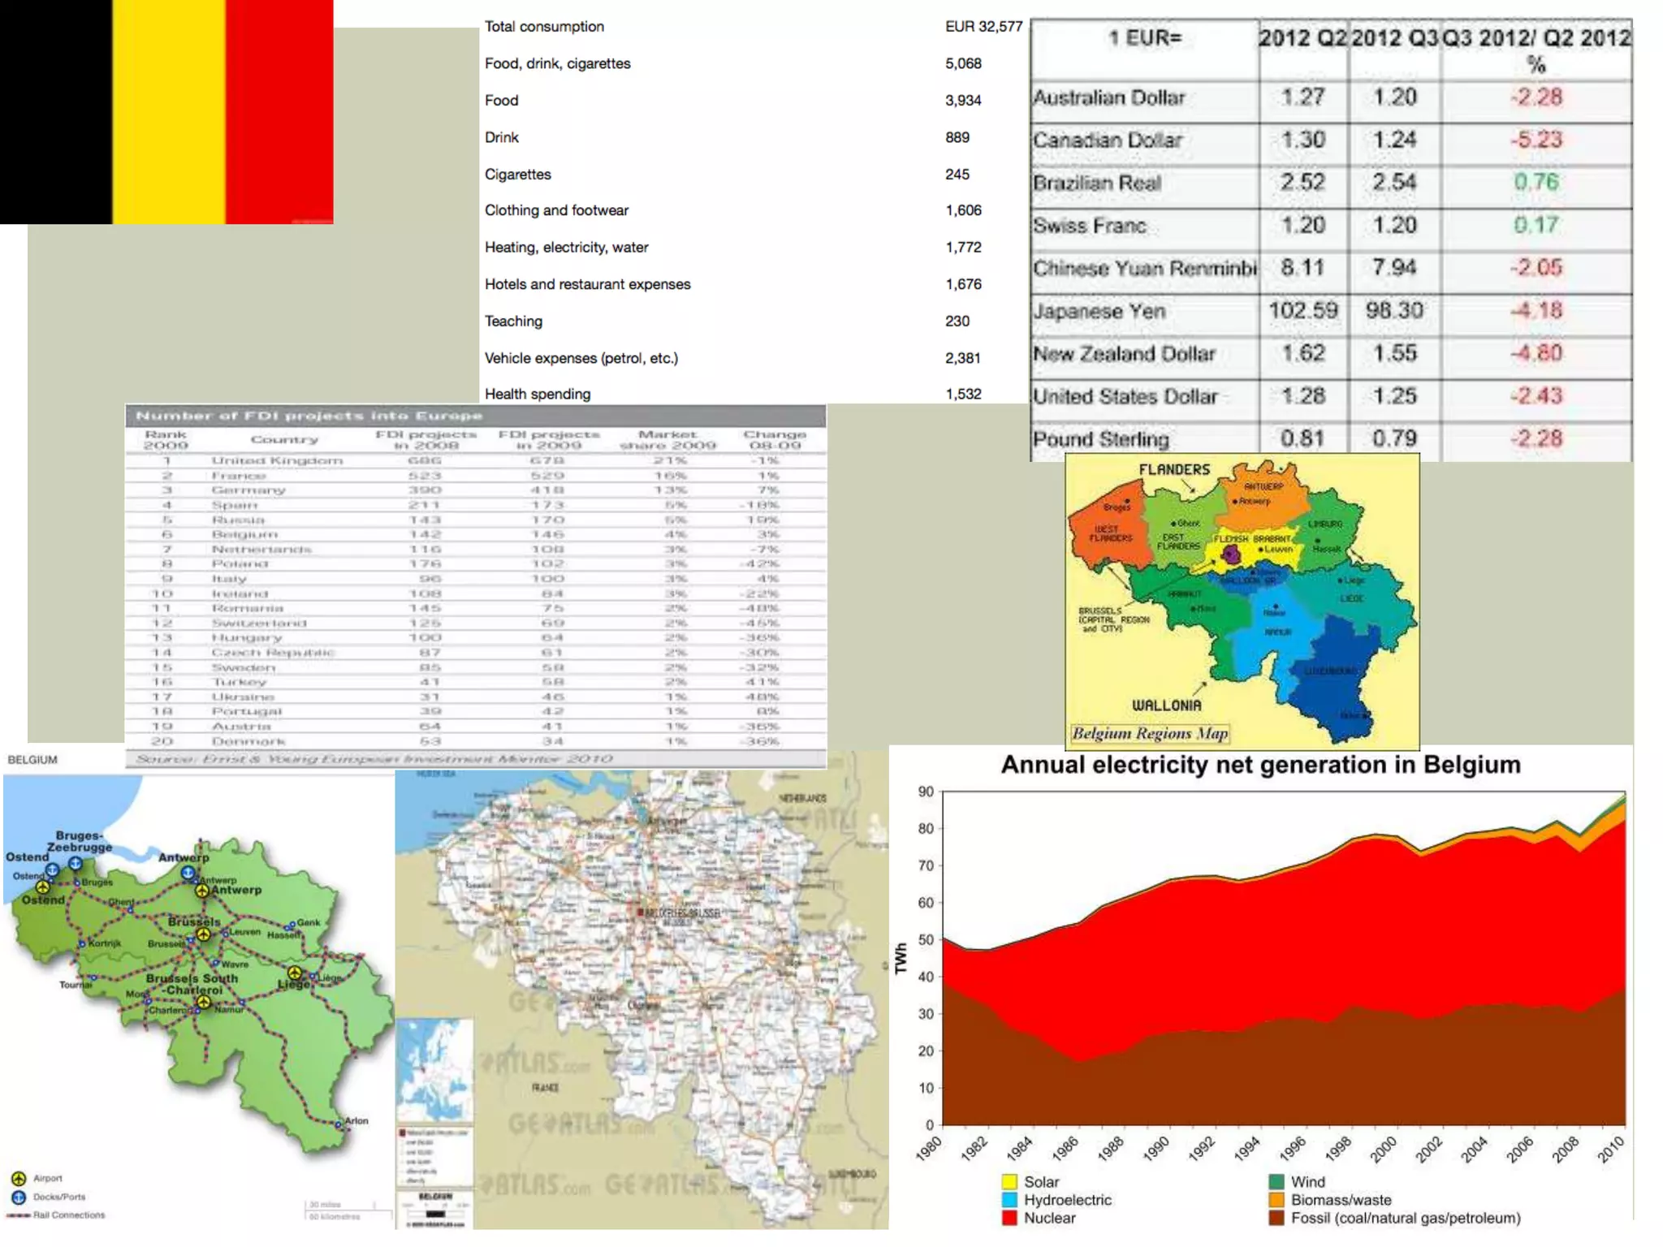Click the Total consumption row label

pyautogui.click(x=544, y=27)
